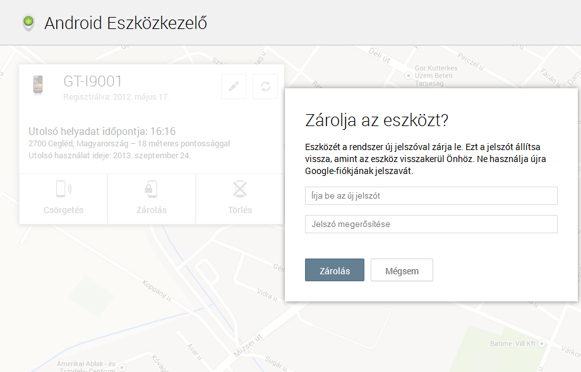Viewport: 581px width, 372px height.
Task: Click the pencil rename device icon
Action: click(x=234, y=86)
